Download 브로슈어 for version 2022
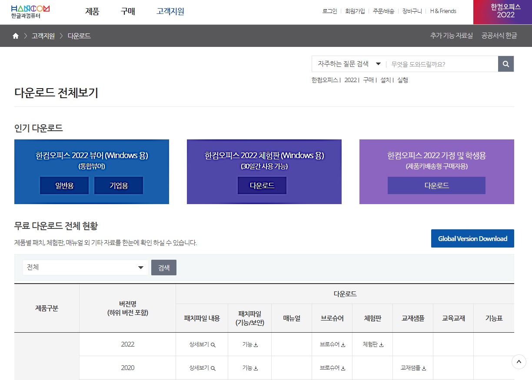Image resolution: width=532 pixels, height=380 pixels. tap(332, 344)
